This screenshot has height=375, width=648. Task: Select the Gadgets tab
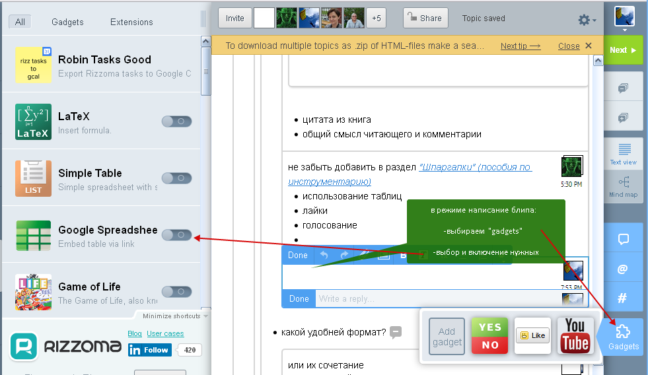67,22
